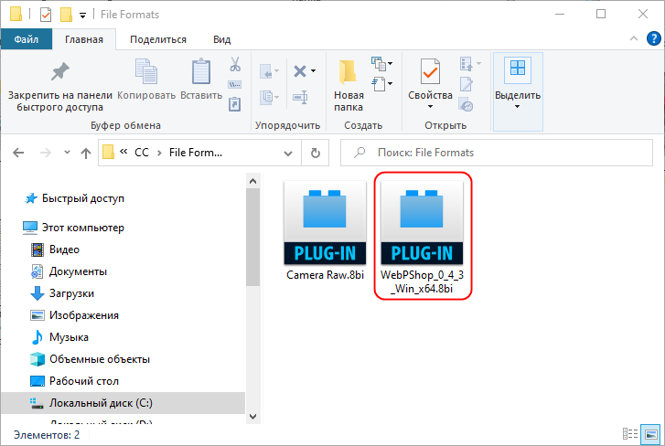Screen dimensions: 665x446
Task: Open Свойства dropdown arrow
Action: [x=430, y=106]
